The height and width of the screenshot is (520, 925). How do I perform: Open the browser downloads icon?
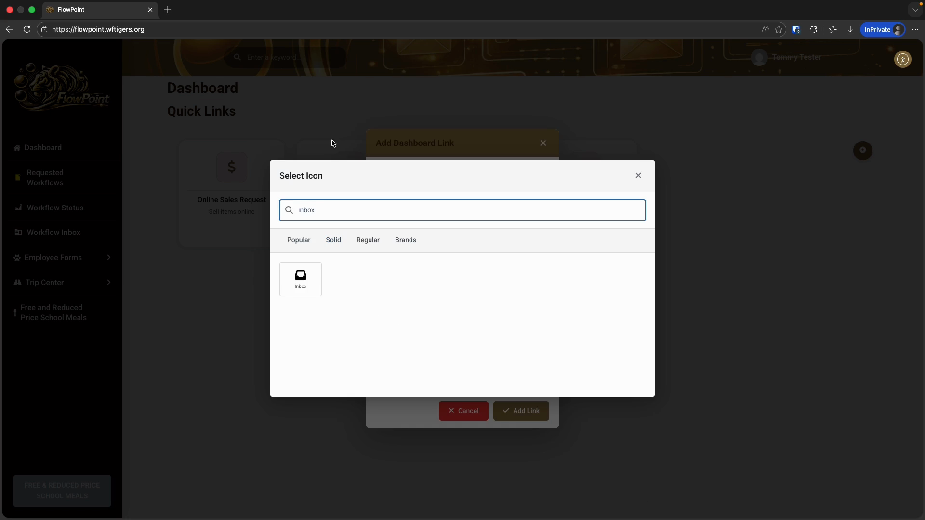[x=850, y=30]
